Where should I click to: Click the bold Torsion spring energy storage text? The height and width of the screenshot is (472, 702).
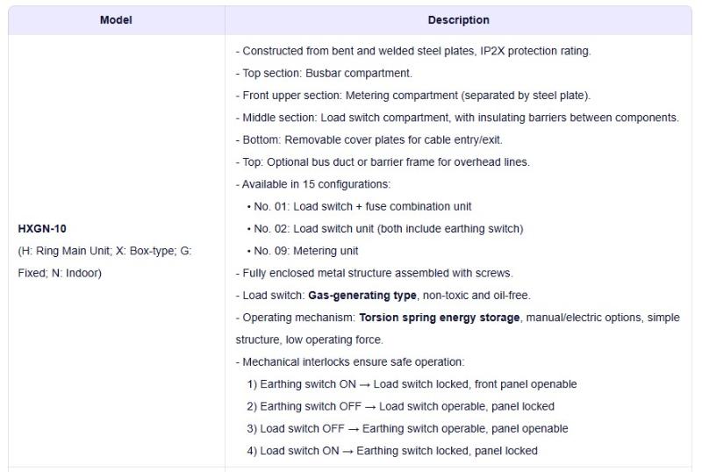coord(439,318)
